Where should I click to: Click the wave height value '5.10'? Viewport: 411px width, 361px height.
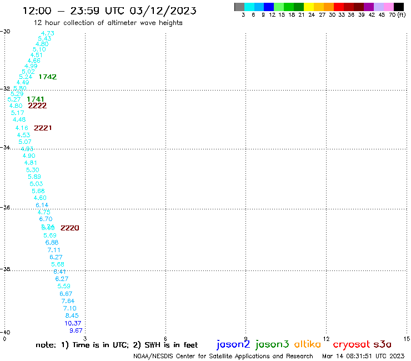click(x=39, y=49)
